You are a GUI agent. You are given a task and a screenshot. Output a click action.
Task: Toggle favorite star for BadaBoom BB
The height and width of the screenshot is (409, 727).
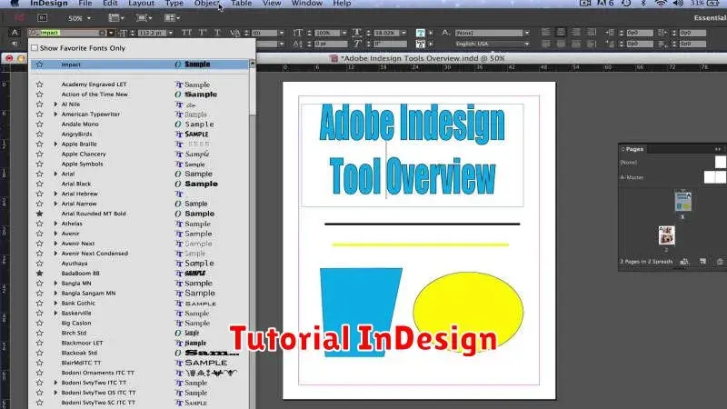tap(39, 274)
